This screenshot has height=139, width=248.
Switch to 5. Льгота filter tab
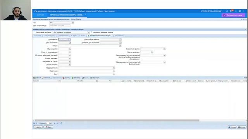[x=82, y=36]
